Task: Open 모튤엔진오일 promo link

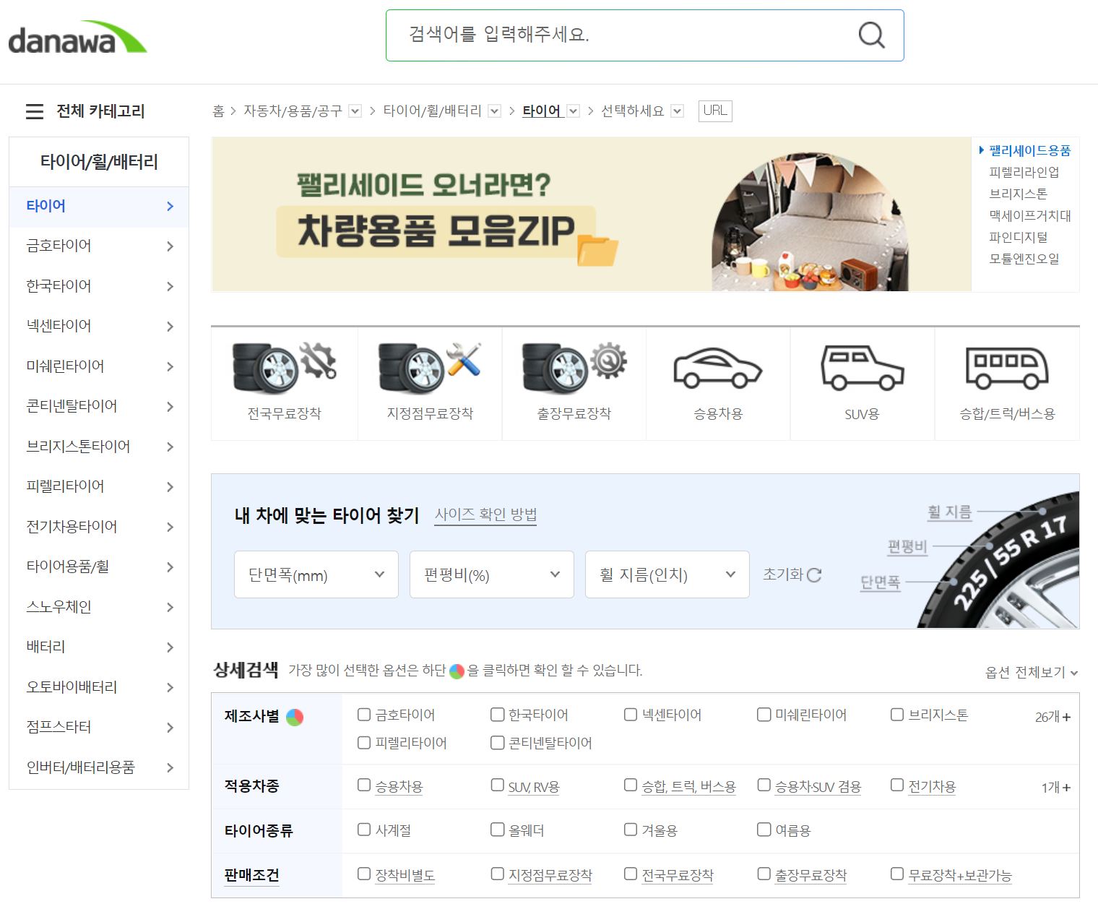Action: pos(1024,259)
